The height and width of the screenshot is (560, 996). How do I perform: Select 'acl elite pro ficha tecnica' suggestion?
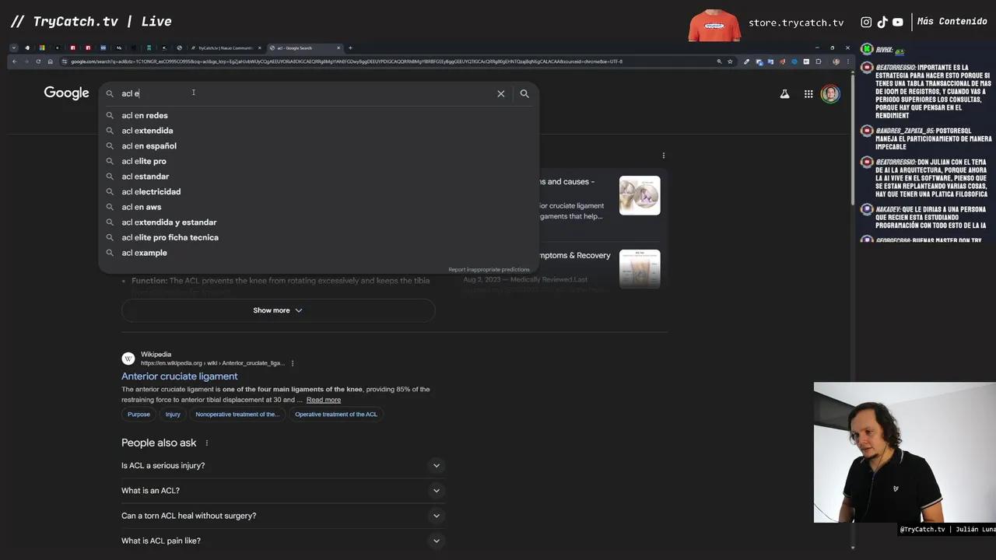point(318,237)
